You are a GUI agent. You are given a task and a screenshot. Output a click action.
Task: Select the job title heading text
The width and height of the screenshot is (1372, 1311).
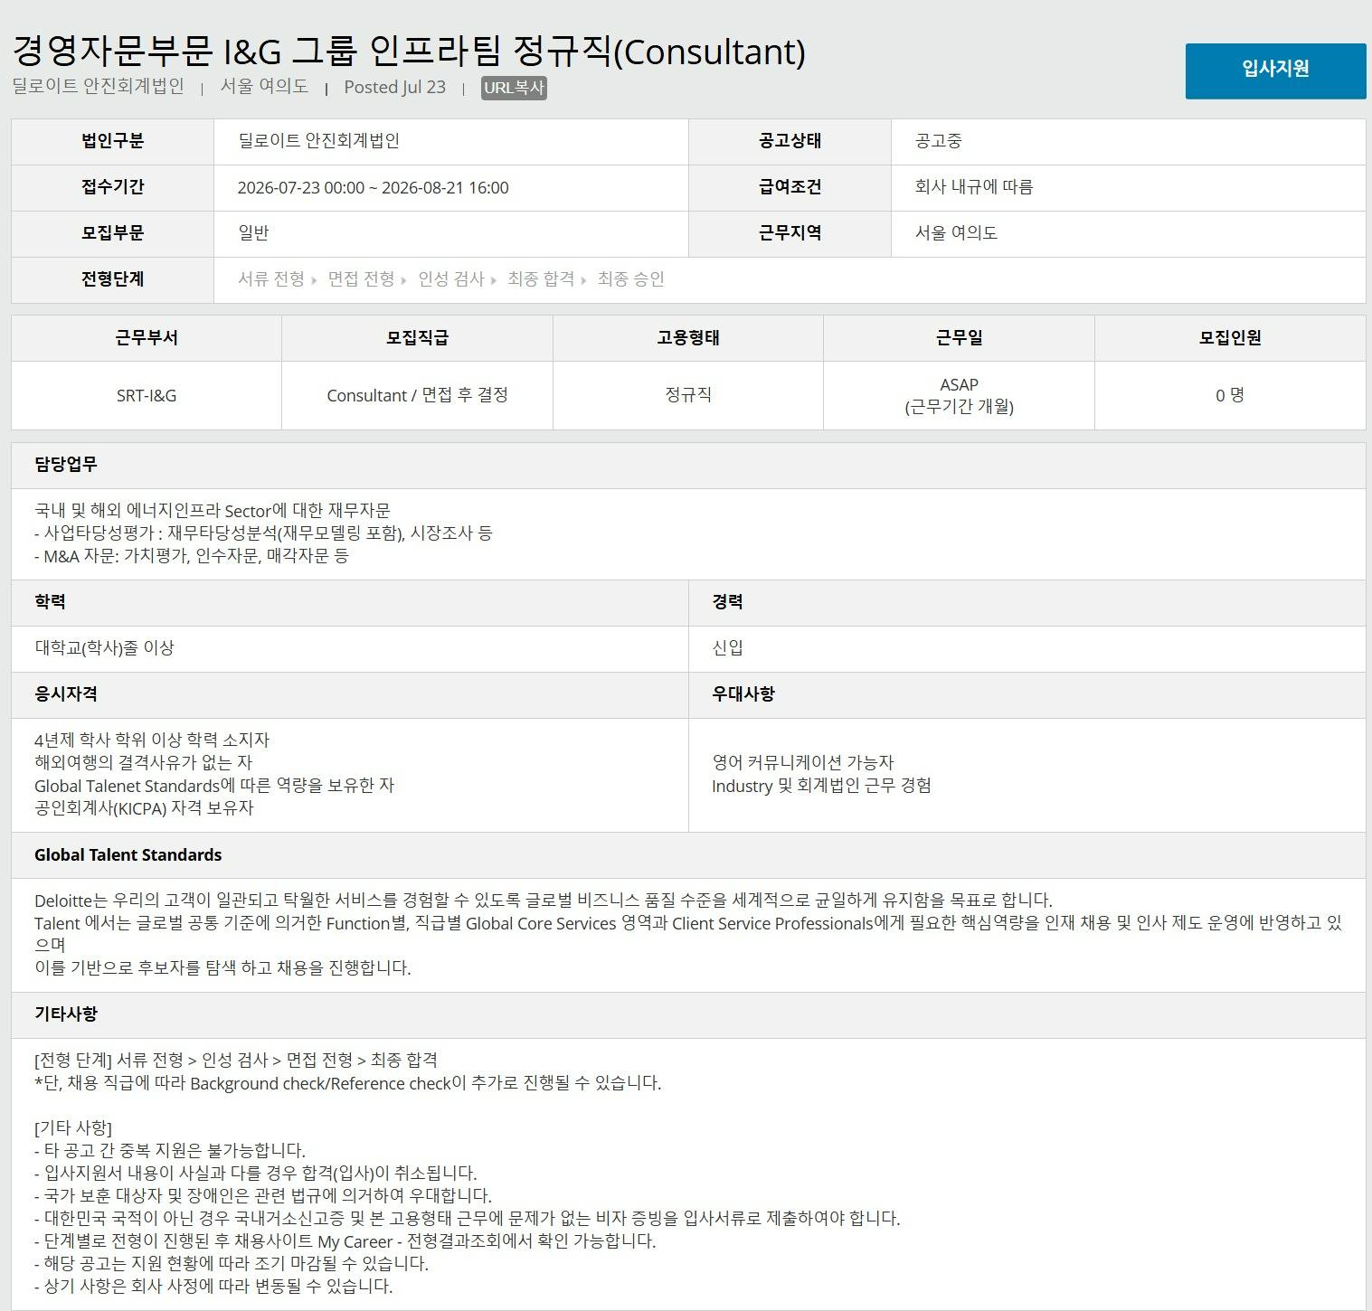409,52
